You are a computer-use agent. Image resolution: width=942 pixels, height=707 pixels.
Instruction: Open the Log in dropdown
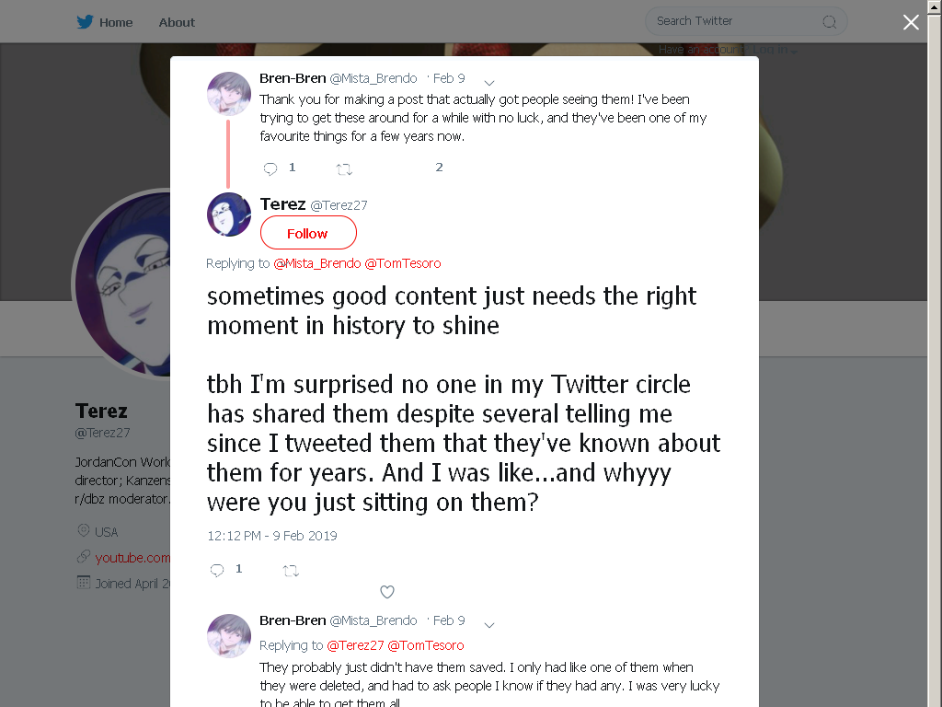pyautogui.click(x=775, y=50)
